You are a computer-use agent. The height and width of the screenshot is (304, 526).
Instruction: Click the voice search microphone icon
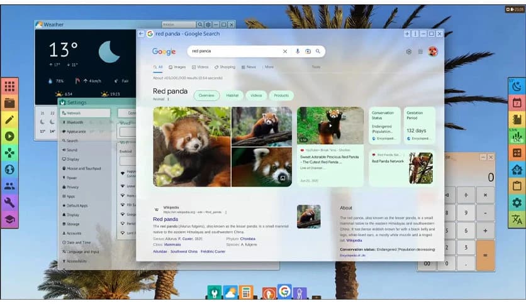(x=297, y=52)
